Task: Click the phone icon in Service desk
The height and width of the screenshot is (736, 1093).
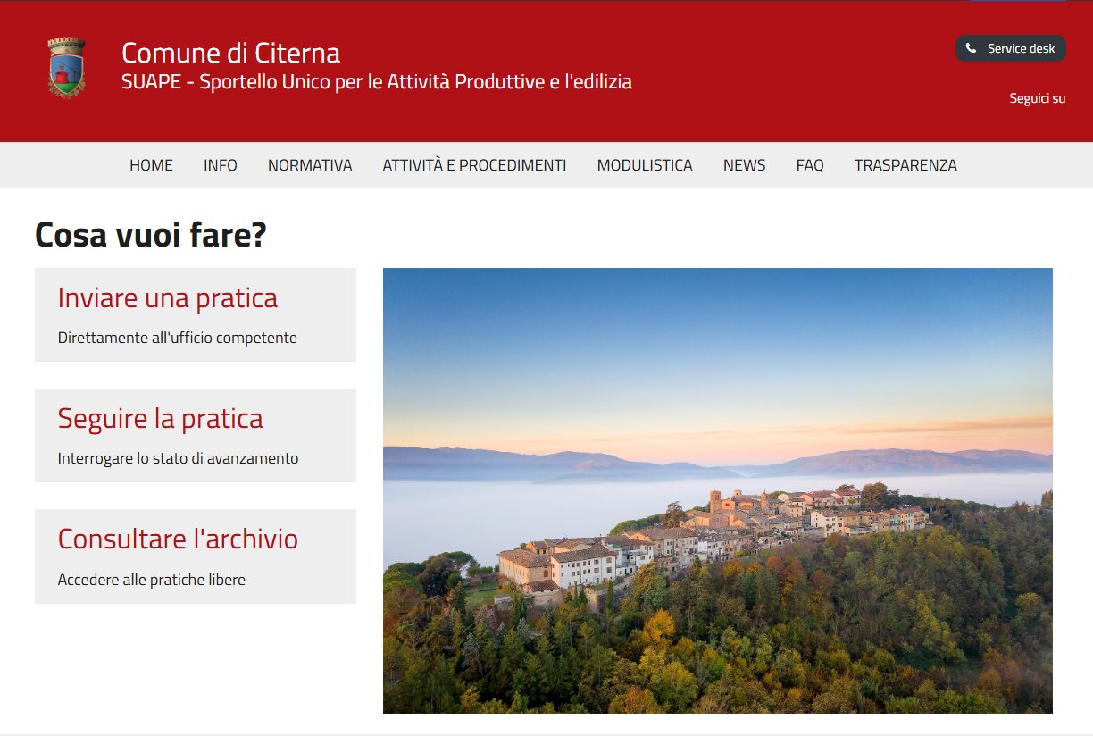Action: tap(971, 48)
